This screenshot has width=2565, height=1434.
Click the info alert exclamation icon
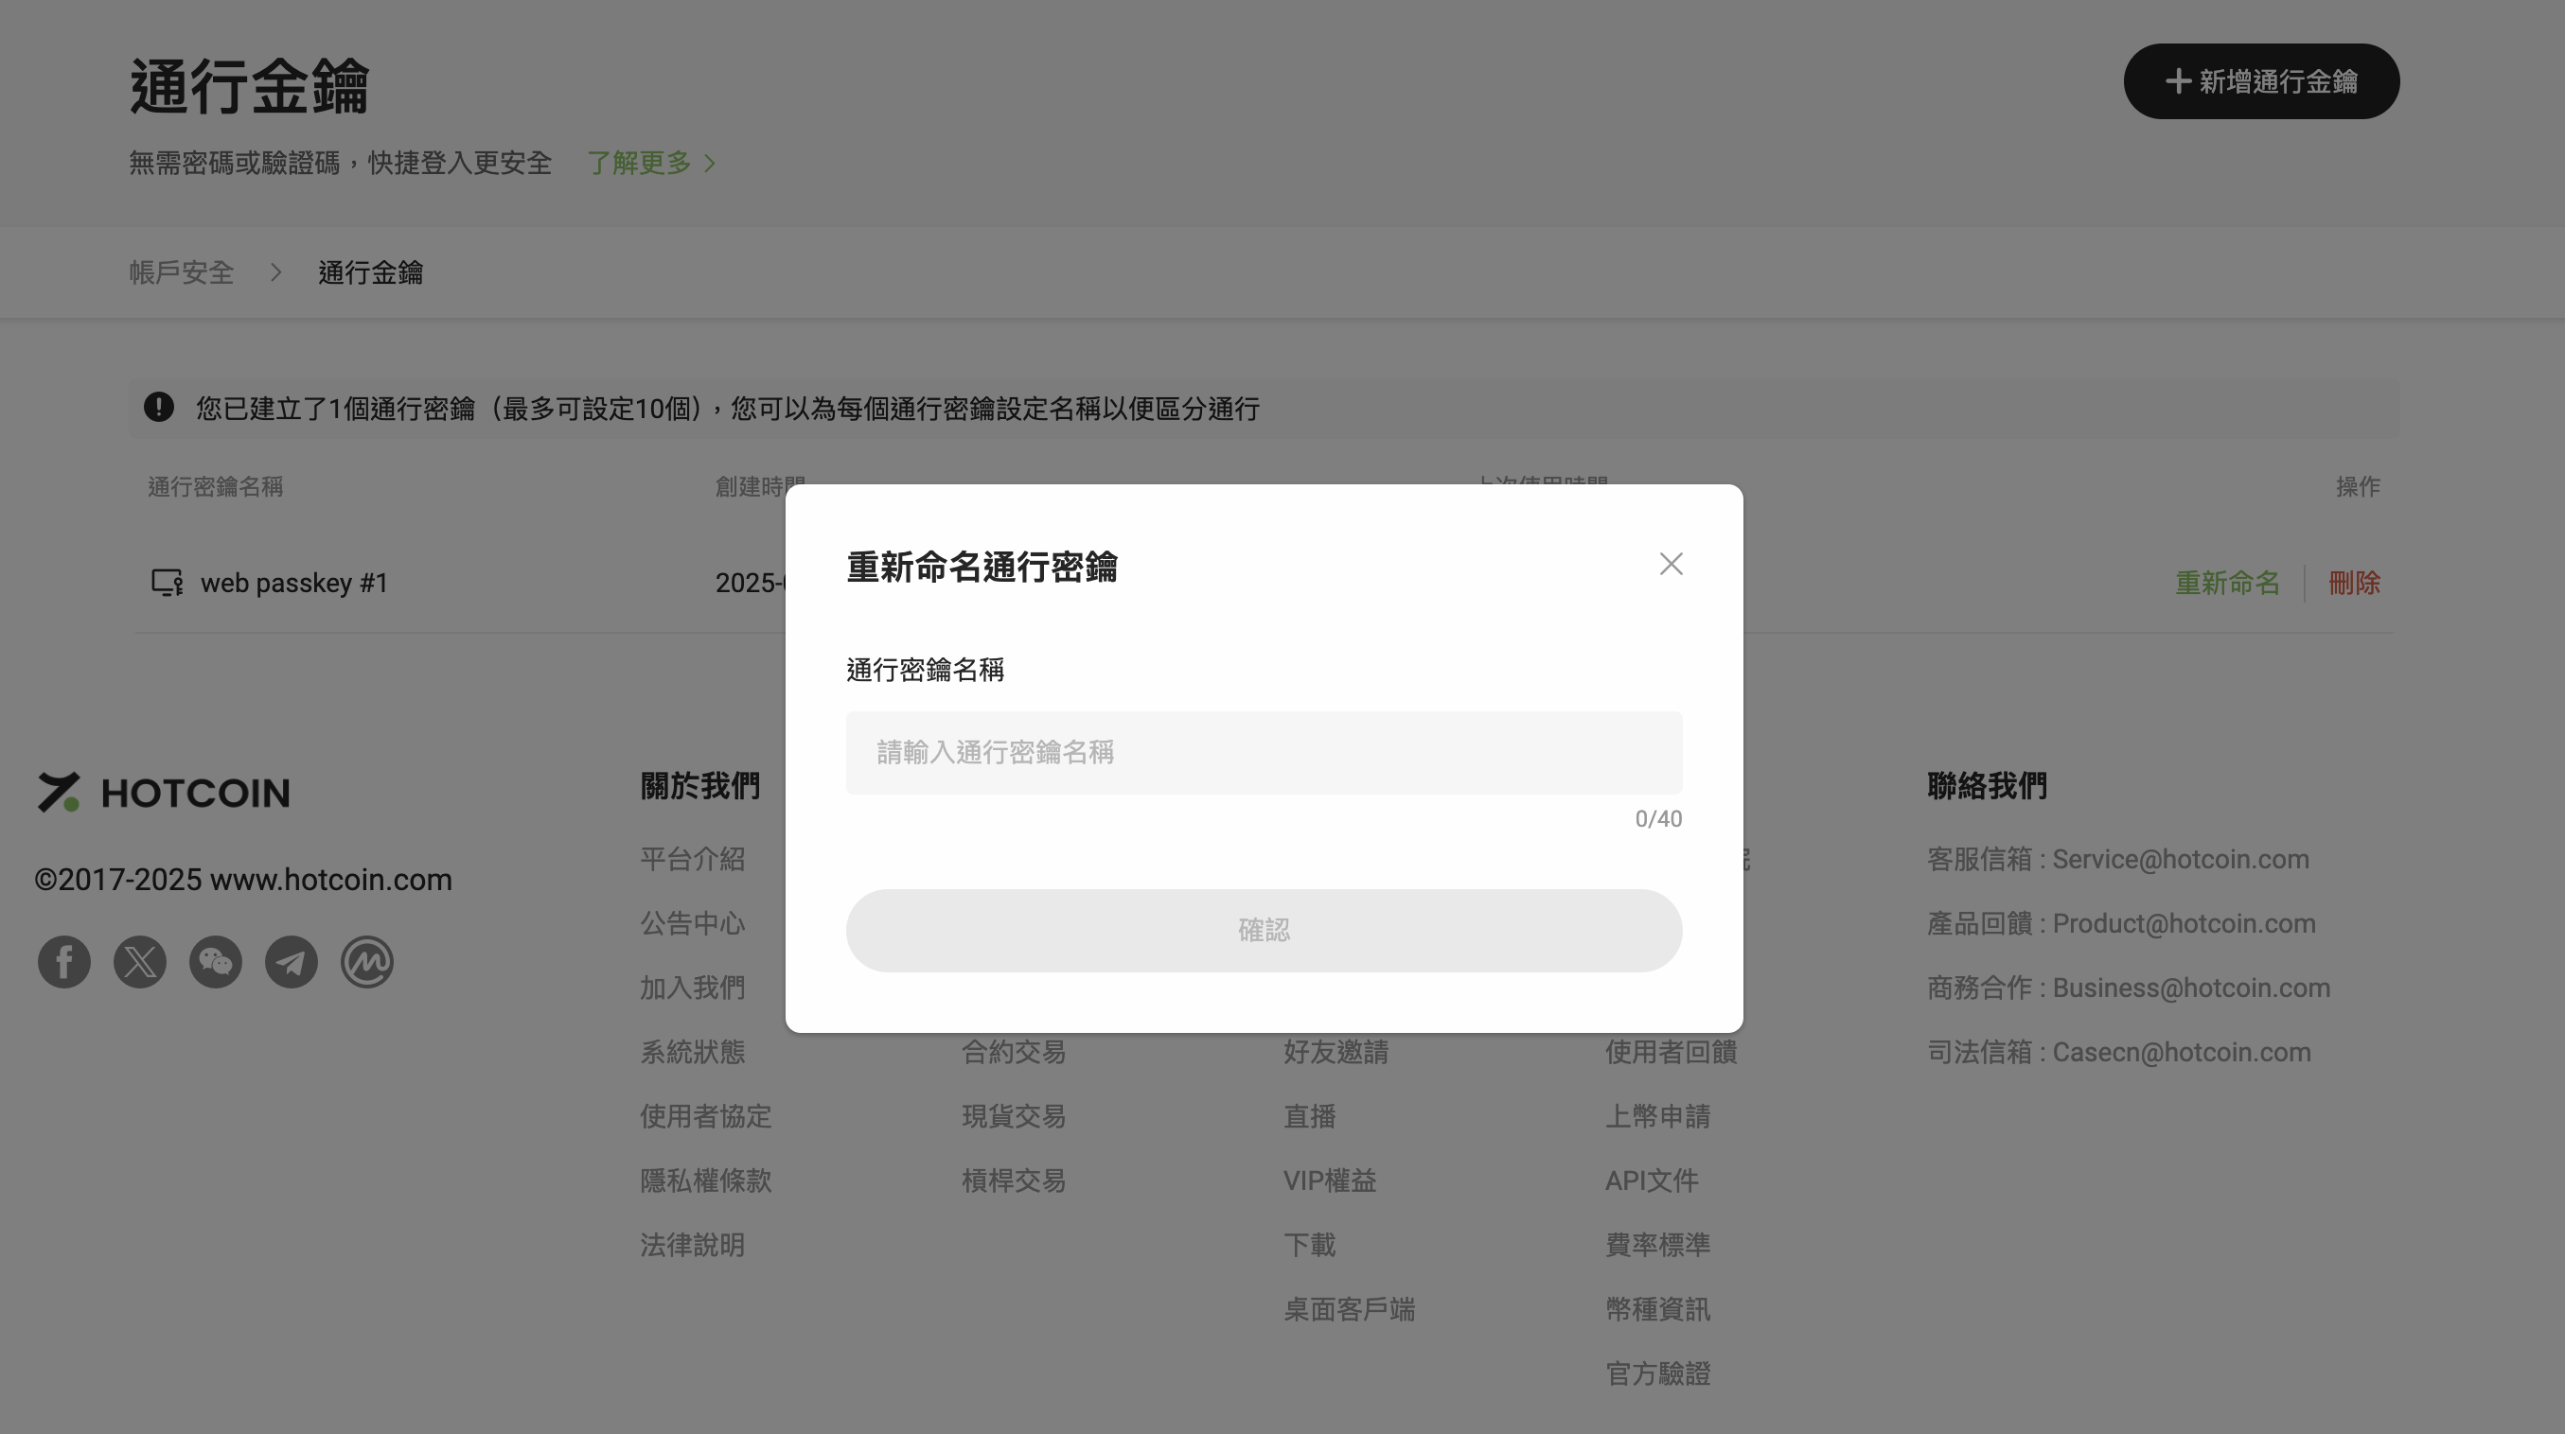click(x=158, y=407)
